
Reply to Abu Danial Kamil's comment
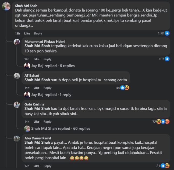(x=47, y=166)
